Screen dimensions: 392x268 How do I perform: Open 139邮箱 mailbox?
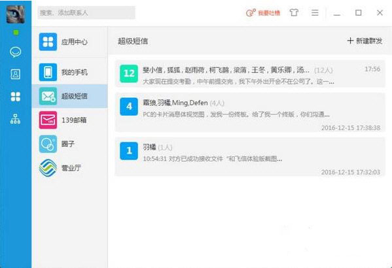point(70,120)
